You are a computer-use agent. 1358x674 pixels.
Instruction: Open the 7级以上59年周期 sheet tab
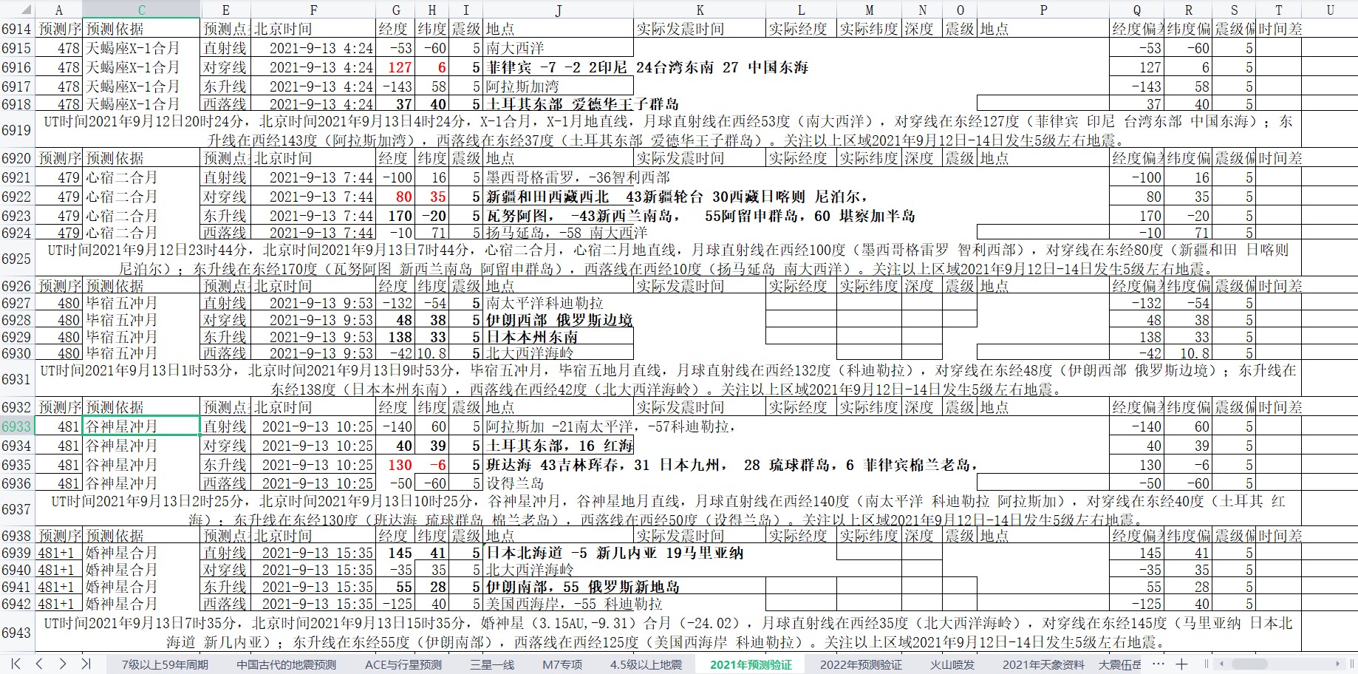165,664
